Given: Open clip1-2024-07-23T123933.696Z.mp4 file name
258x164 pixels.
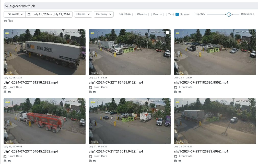Looking at the screenshot, I should click(x=201, y=151).
